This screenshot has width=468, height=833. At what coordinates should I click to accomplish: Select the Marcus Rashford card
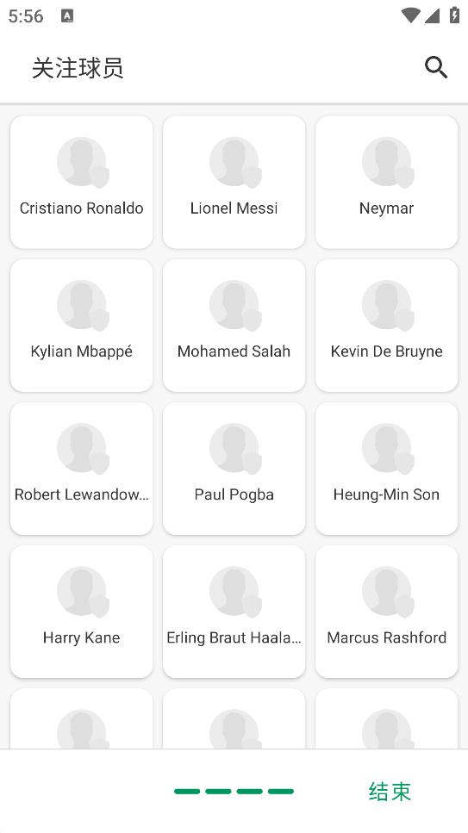(387, 612)
